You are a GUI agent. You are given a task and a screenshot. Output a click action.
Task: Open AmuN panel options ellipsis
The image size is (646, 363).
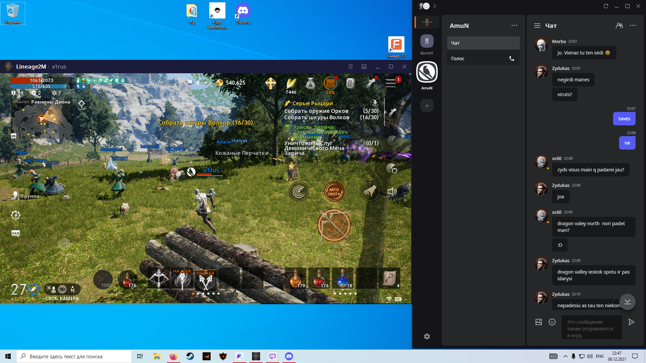click(x=514, y=26)
